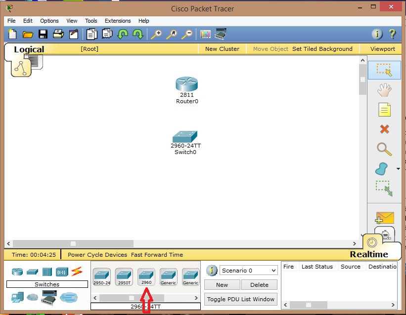The width and height of the screenshot is (406, 315).
Task: Open the Activity Wizard icon
Action: [74, 34]
